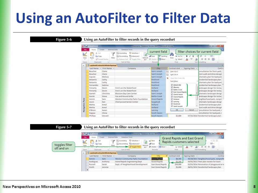Viewport: 258px width, 193px height.
Task: Click Copy in Figure 5-6 Clipboard group
Action: coord(99,56)
